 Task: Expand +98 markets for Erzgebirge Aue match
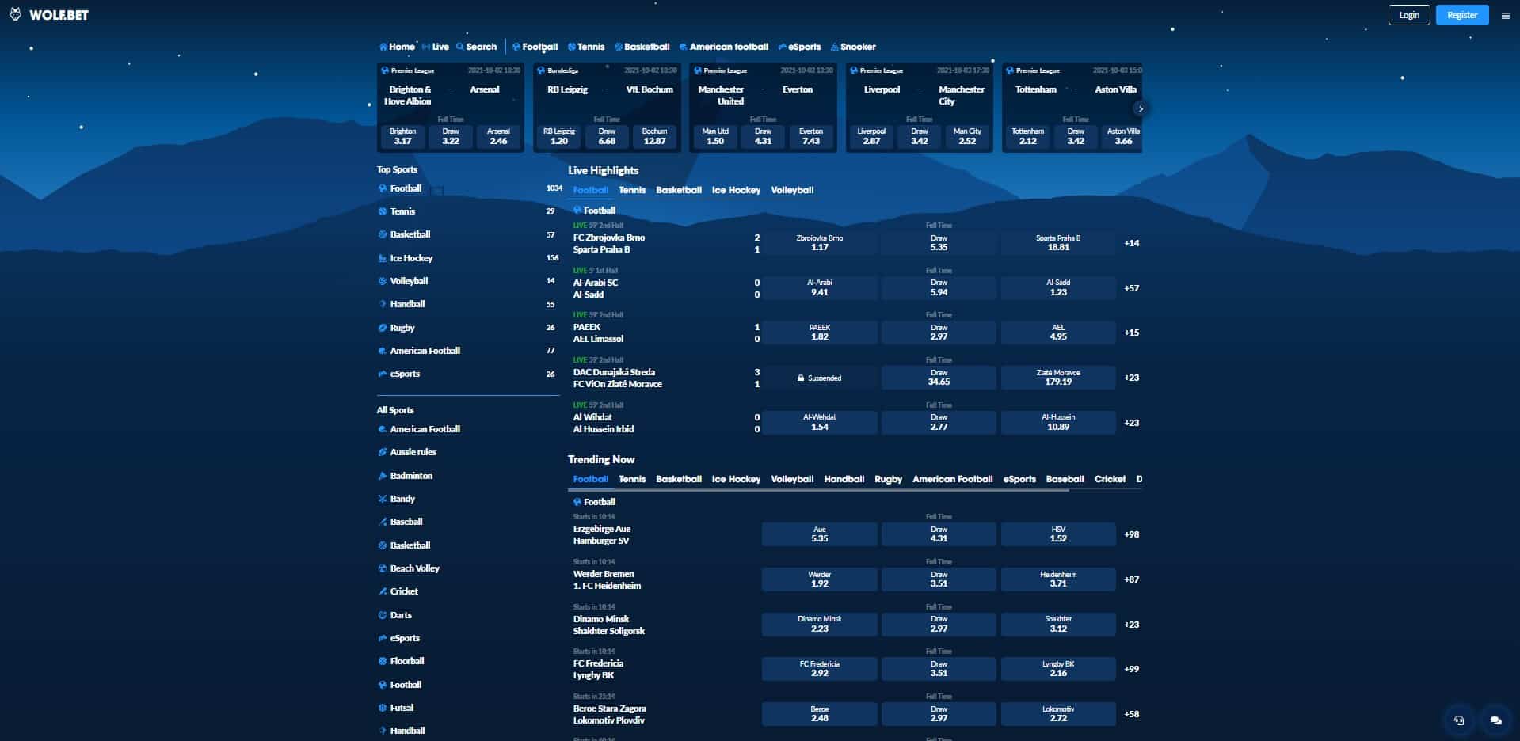(1132, 534)
